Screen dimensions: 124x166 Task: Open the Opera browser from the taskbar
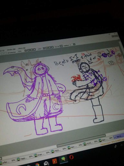coord(71,157)
